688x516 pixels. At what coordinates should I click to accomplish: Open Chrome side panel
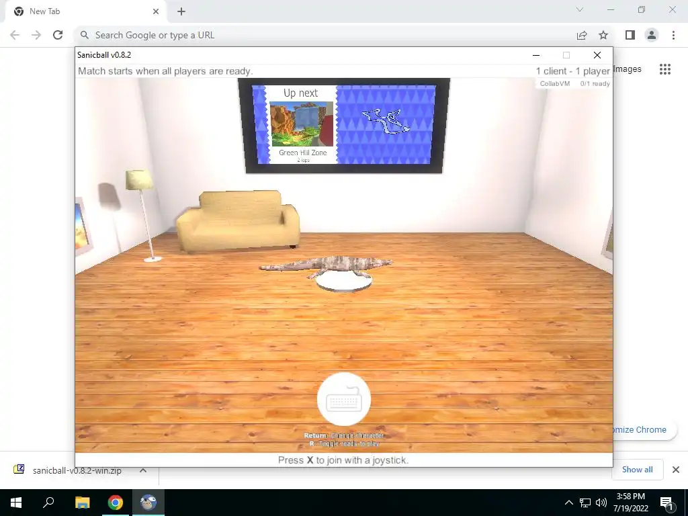(x=630, y=35)
